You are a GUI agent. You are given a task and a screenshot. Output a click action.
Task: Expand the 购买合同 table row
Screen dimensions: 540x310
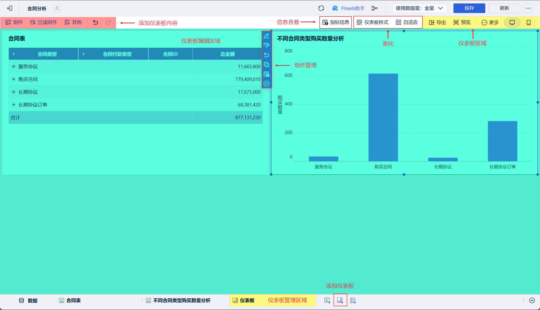tap(14, 79)
